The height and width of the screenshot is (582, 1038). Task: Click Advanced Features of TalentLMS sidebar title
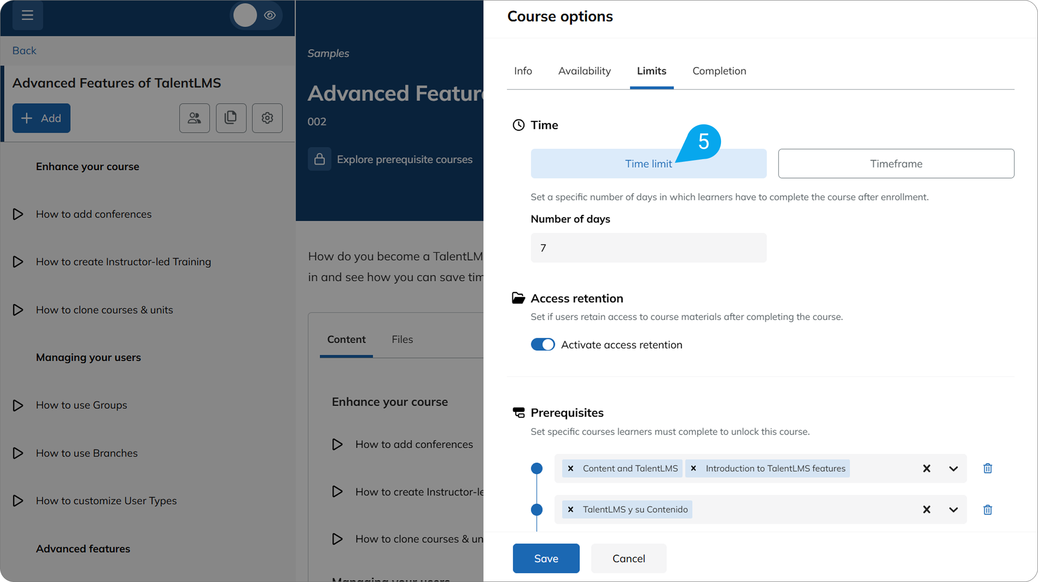point(117,83)
